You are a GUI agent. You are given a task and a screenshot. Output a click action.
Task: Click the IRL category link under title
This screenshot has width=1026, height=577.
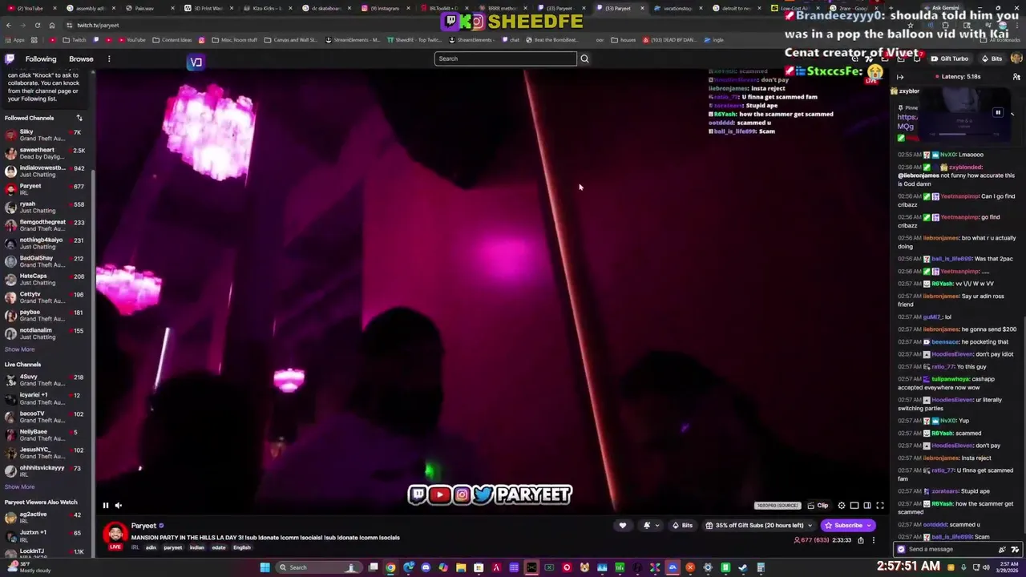tap(135, 547)
